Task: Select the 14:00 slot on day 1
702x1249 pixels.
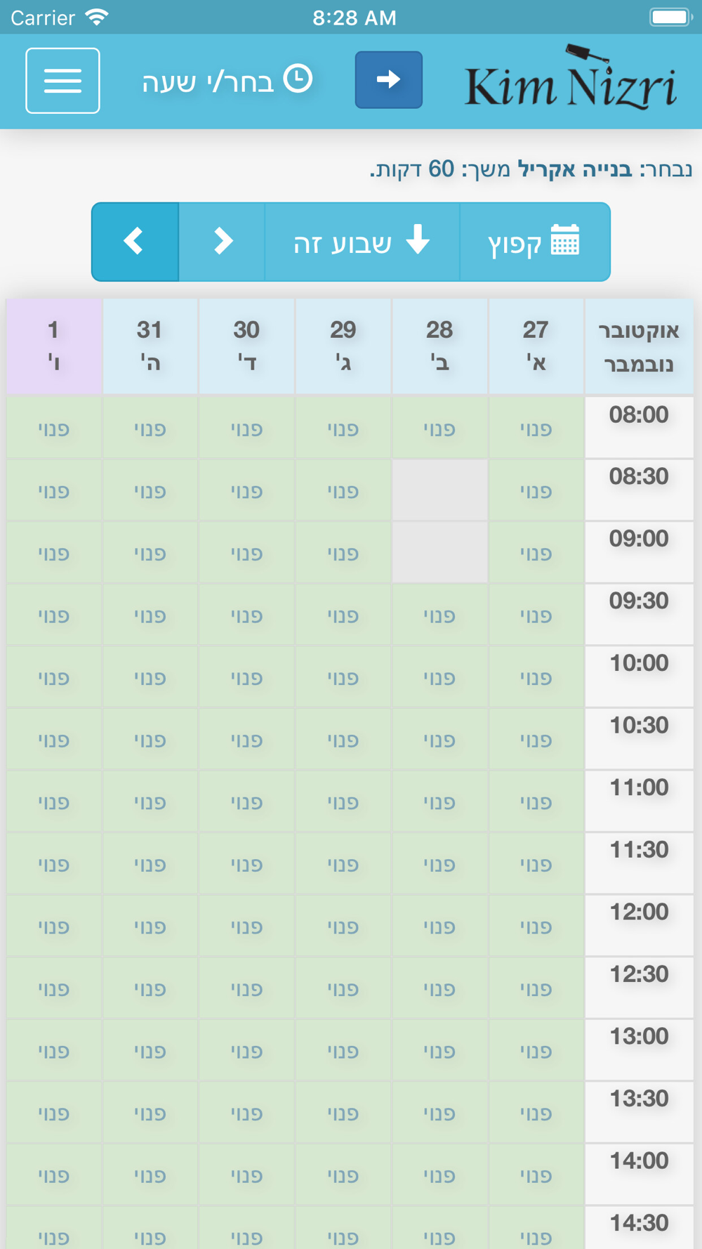Action: pos(54,1175)
